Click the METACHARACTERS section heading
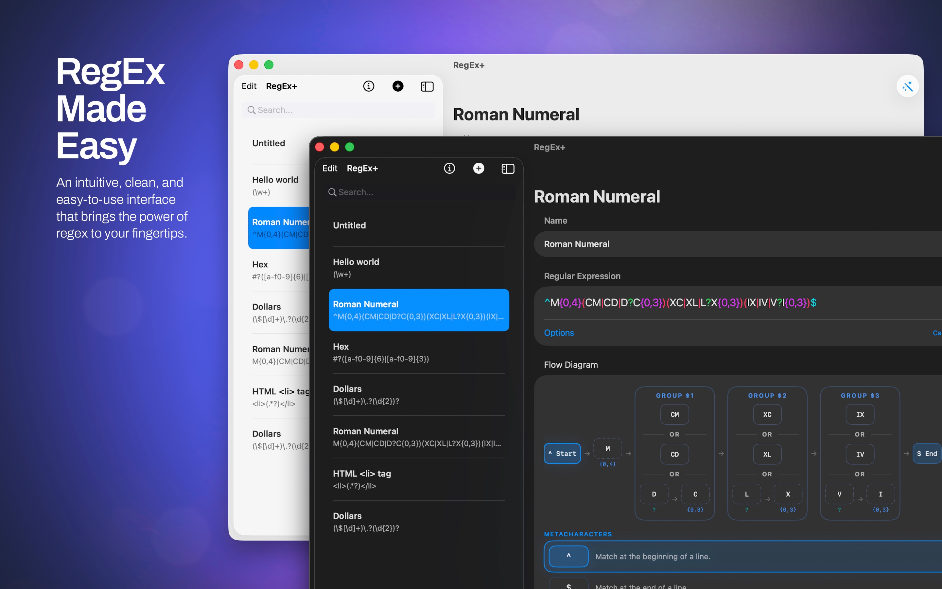Image resolution: width=942 pixels, height=589 pixels. [578, 534]
